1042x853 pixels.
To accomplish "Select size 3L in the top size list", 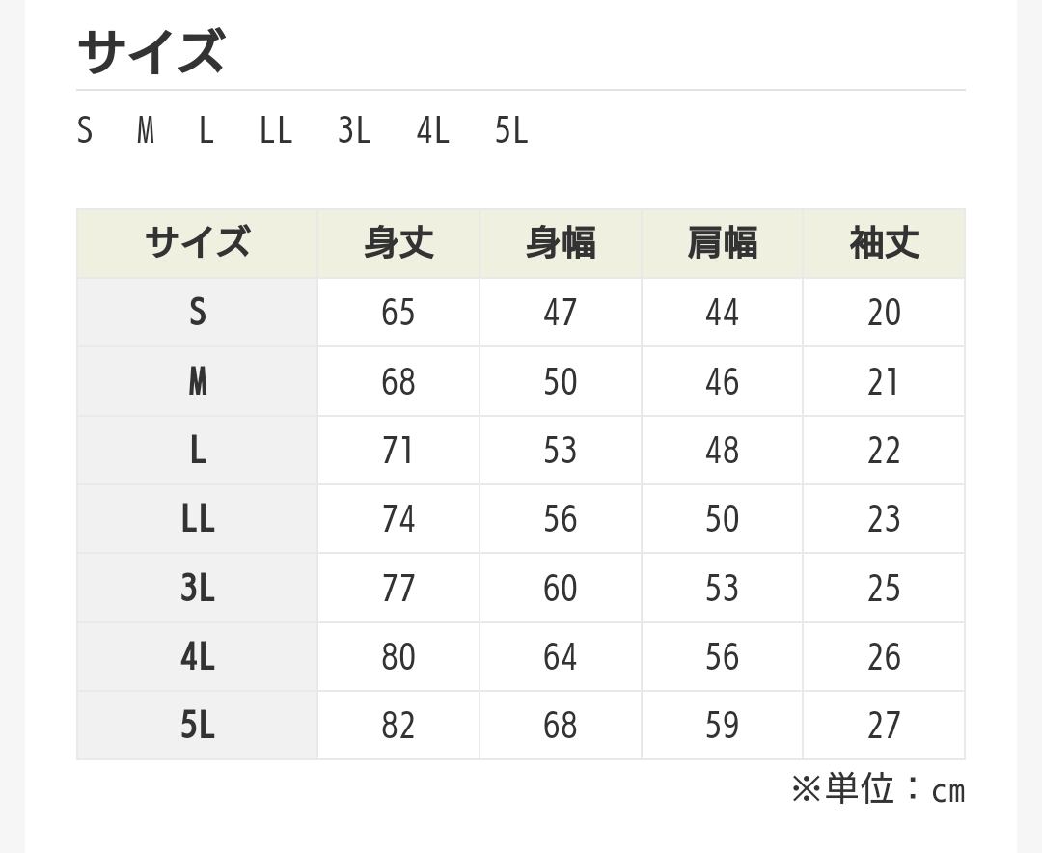I will [354, 130].
